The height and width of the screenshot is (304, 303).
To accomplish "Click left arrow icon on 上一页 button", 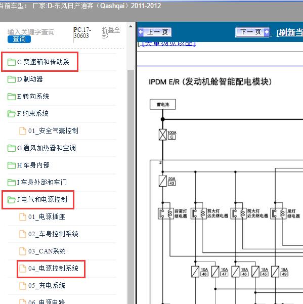I will pos(141,32).
